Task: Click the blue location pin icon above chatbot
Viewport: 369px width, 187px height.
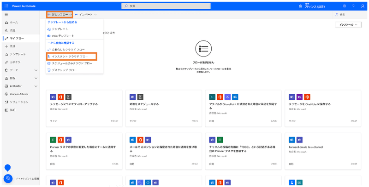Action: 8,168
